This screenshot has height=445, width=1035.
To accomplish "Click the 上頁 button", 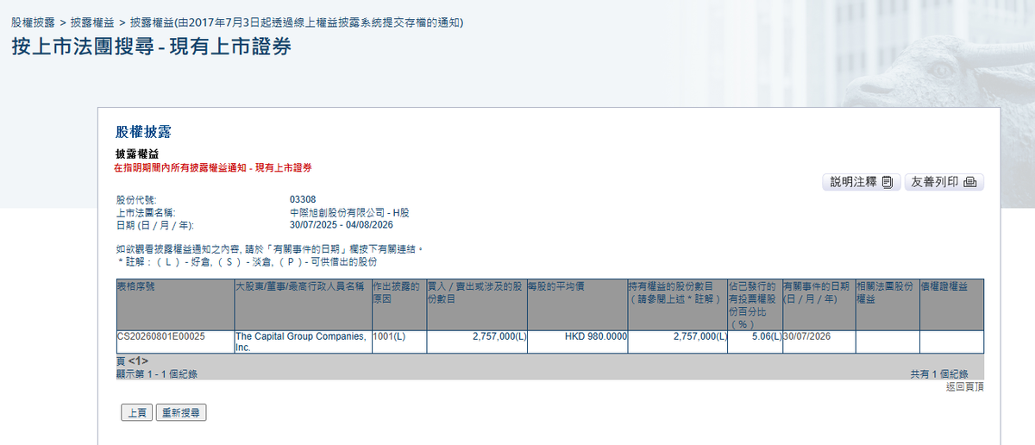I will pyautogui.click(x=137, y=413).
